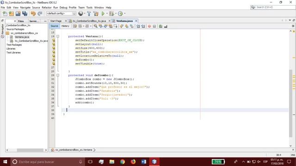Minimize the Projects panel group
The width and height of the screenshot is (296, 166).
45,21
